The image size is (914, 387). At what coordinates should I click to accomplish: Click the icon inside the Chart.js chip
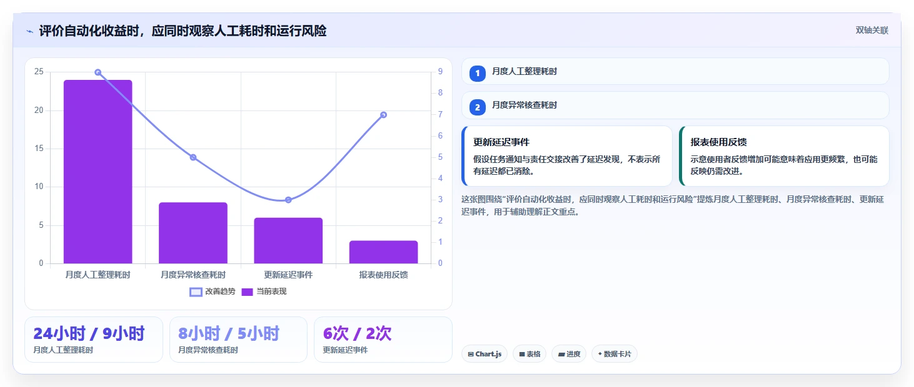[x=471, y=355]
